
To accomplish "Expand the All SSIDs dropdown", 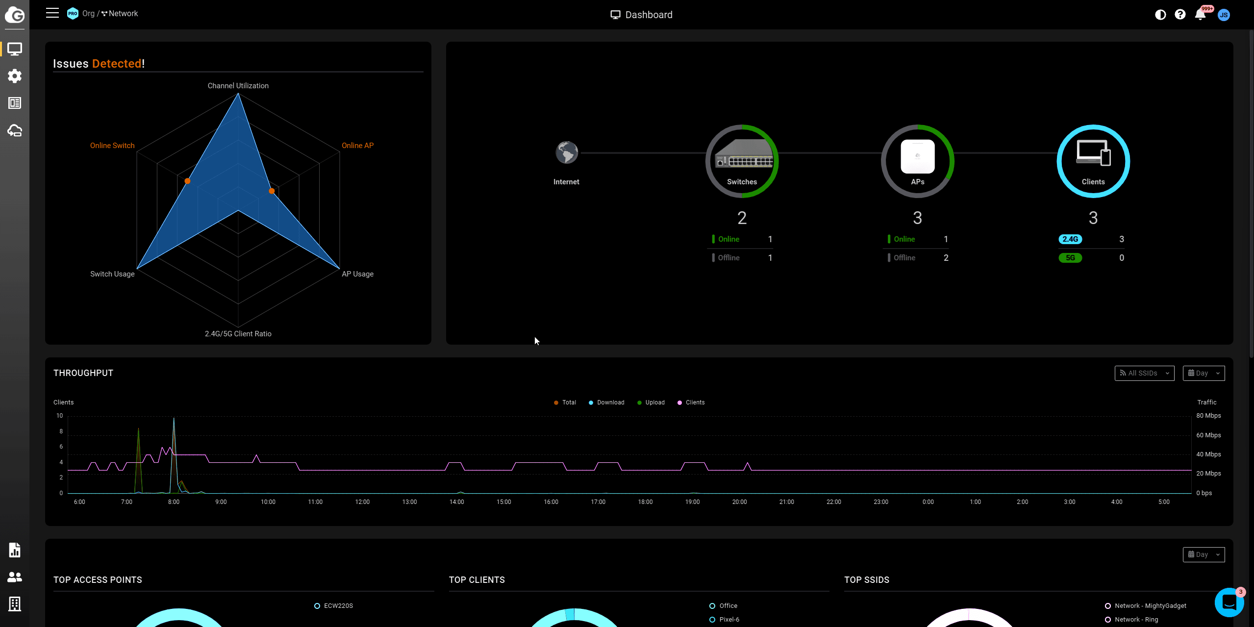I will [1144, 373].
